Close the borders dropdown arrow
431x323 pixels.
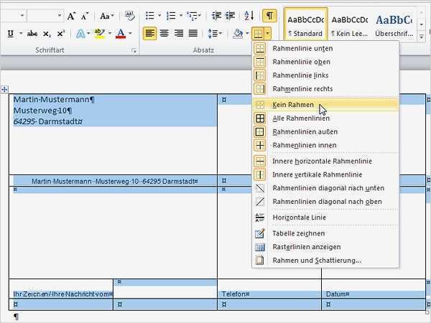tap(268, 34)
